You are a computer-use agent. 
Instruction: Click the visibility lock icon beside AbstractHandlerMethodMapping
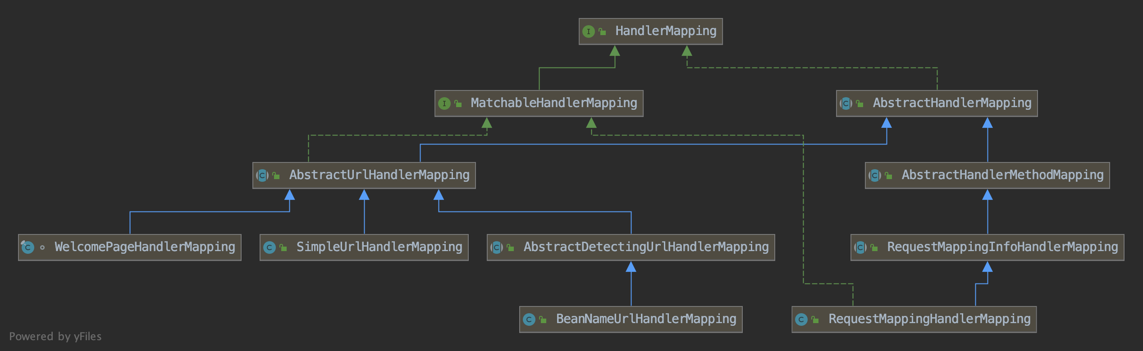pos(889,175)
